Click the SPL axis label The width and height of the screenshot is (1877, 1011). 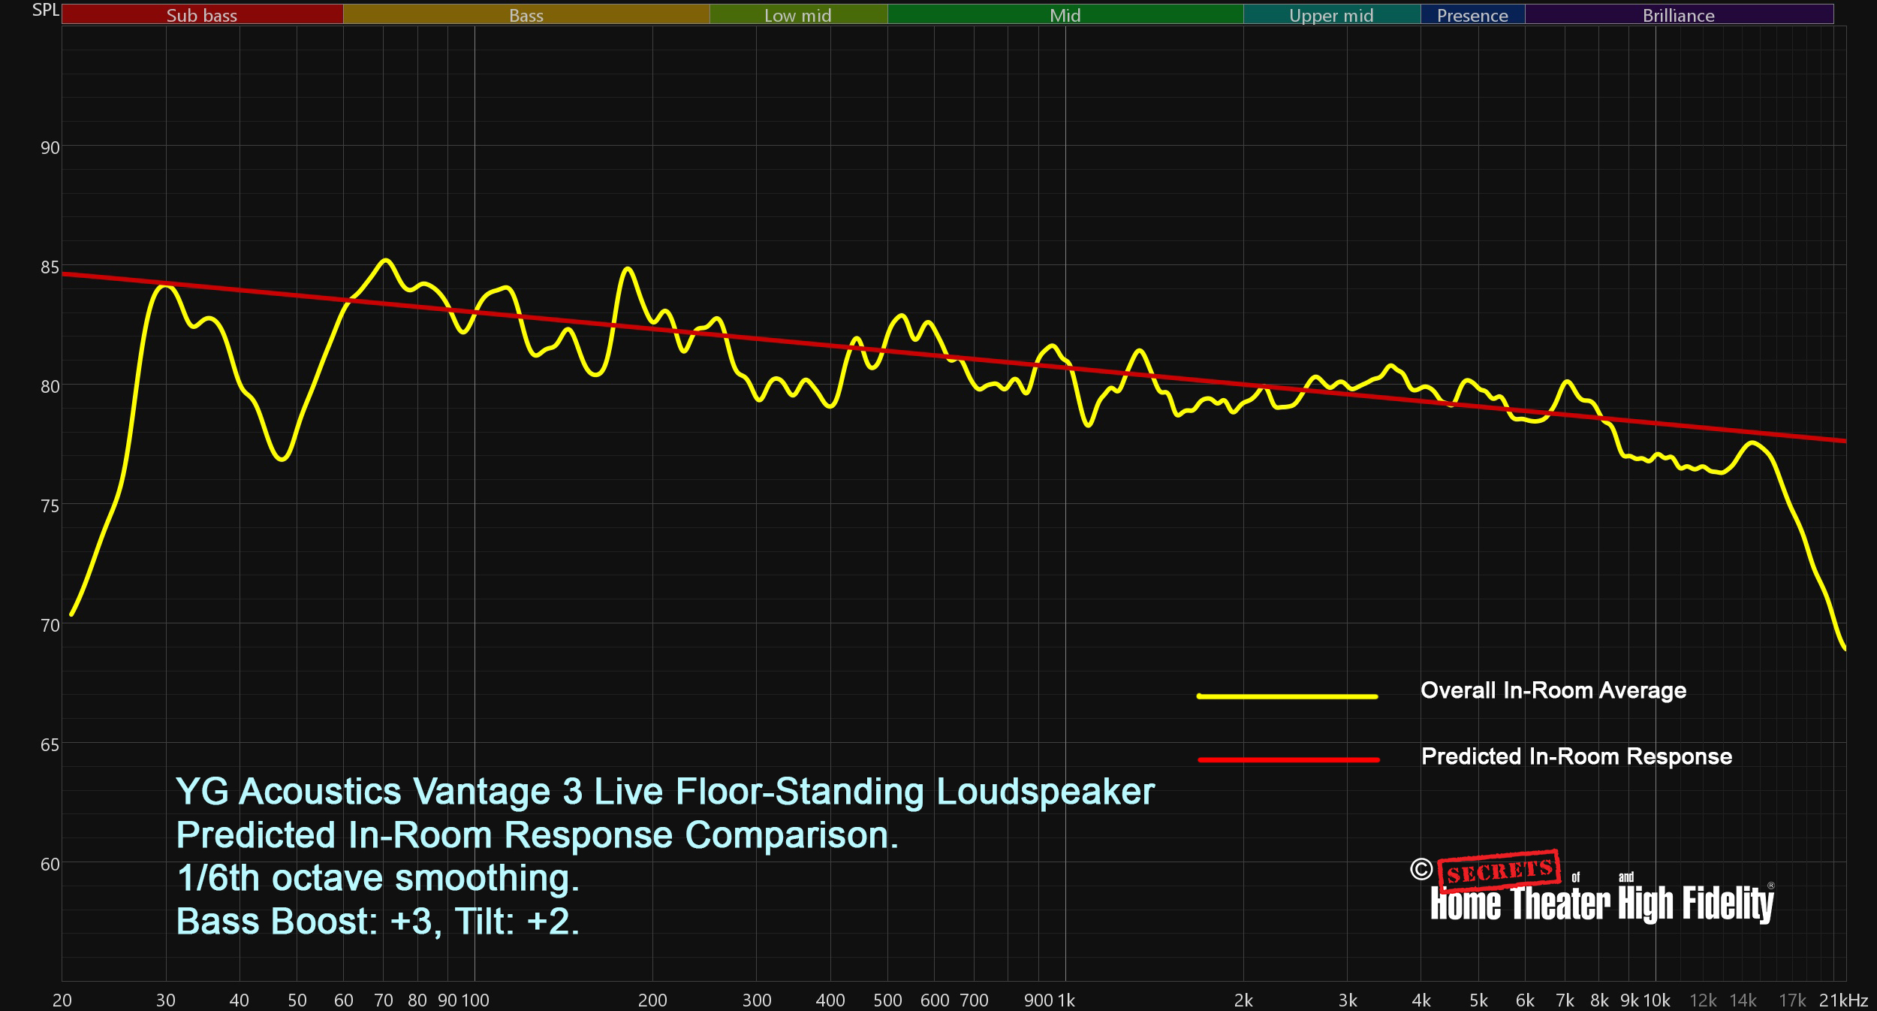coord(45,11)
